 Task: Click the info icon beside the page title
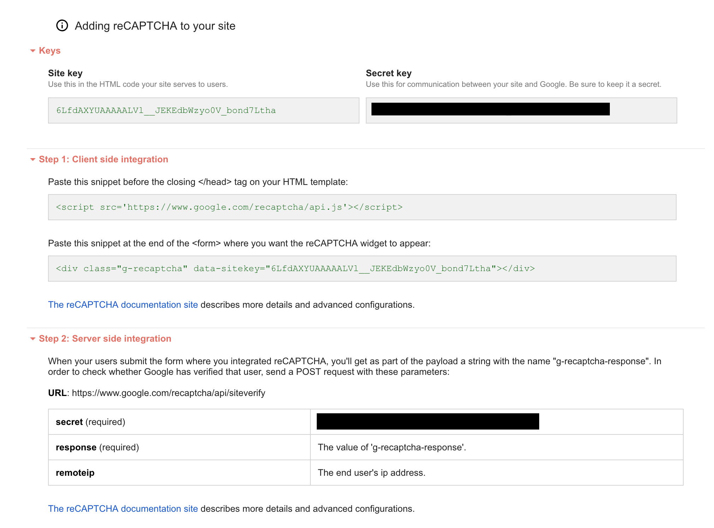62,26
